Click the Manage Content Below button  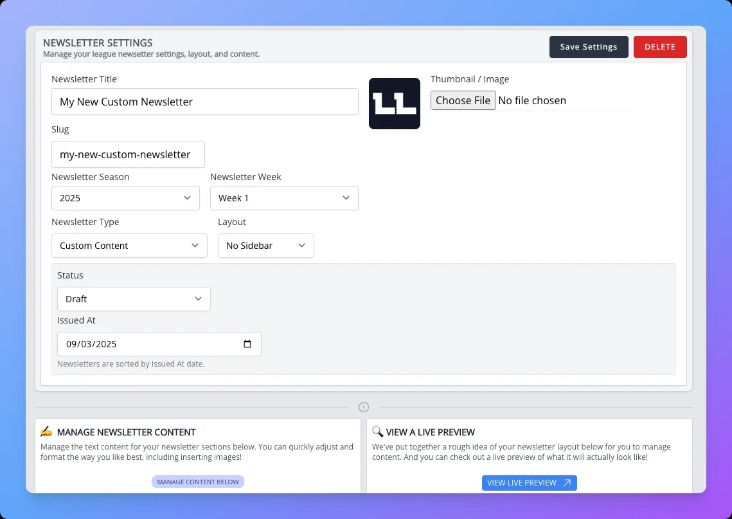point(198,482)
